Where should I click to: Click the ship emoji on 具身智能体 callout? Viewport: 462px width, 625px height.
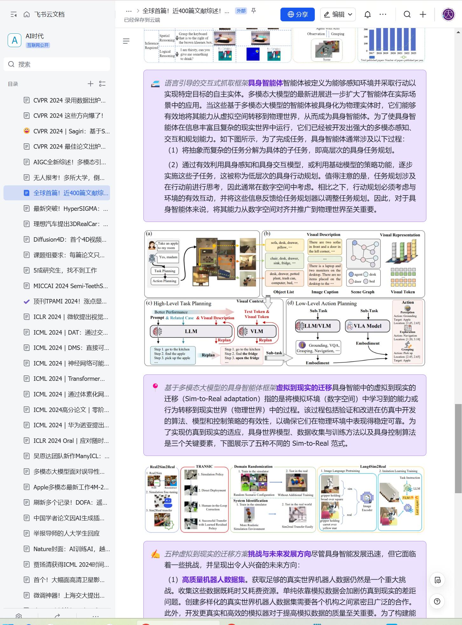tap(155, 84)
